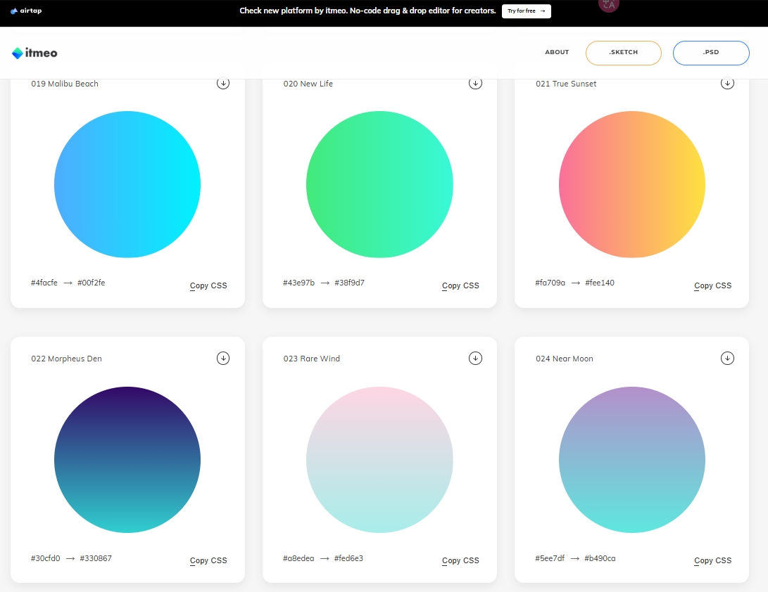Click the Near Moon gradient circle
The width and height of the screenshot is (768, 592).
coord(632,460)
